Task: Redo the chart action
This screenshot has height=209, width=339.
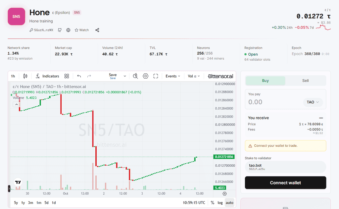Action: [89, 76]
